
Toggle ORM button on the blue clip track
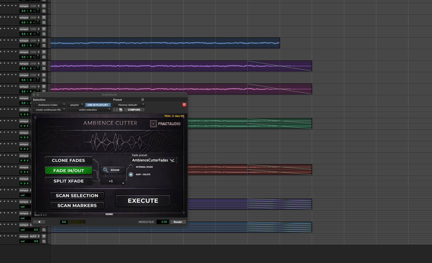(x=33, y=40)
